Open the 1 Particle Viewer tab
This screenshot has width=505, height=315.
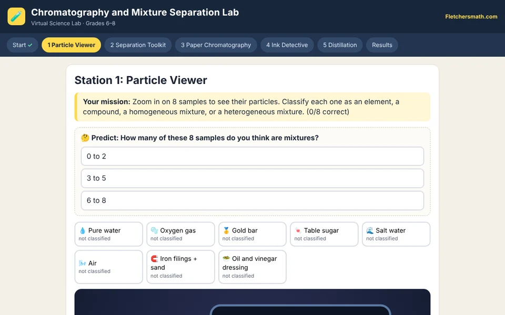(71, 45)
